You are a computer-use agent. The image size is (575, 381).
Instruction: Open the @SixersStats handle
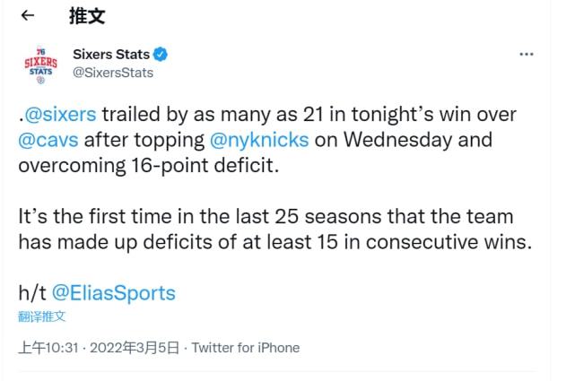coord(113,73)
